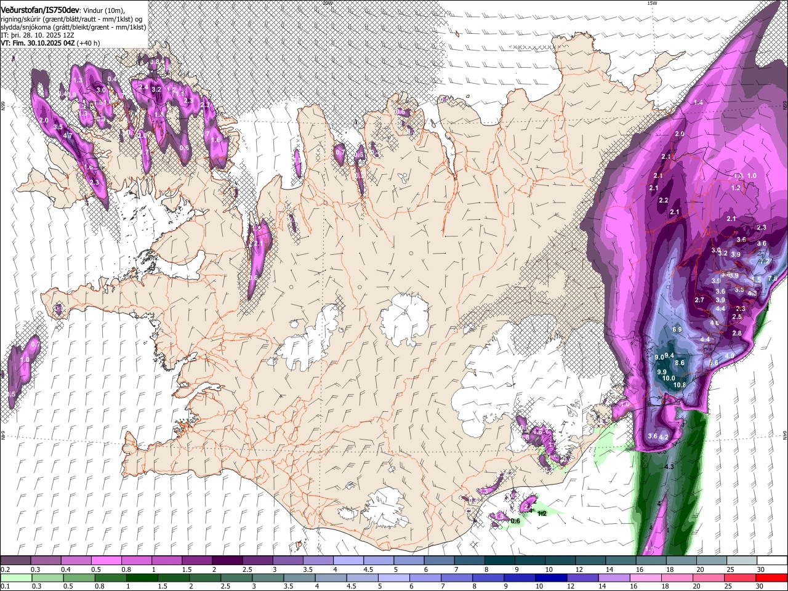Select the red-pink 25–30 rain swatch
The image size is (788, 591).
pyautogui.click(x=741, y=578)
